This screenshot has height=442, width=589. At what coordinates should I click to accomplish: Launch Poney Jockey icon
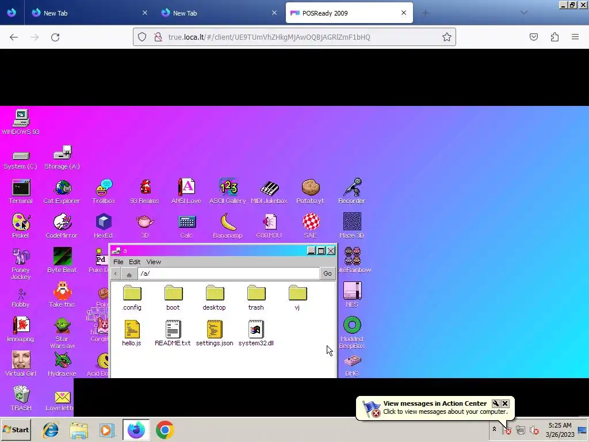click(21, 264)
